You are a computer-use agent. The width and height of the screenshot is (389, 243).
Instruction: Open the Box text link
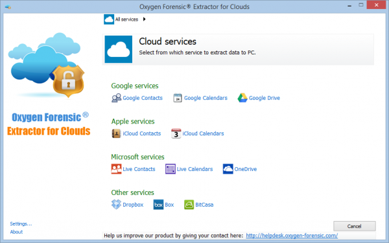pos(169,205)
